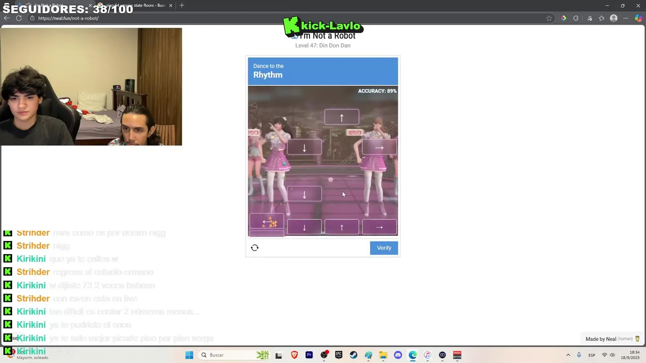Viewport: 646px width, 363px height.
Task: Open Adobe Premiere Pro from the taskbar
Action: click(x=309, y=355)
